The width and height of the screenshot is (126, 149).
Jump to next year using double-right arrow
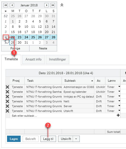pos(53,5)
